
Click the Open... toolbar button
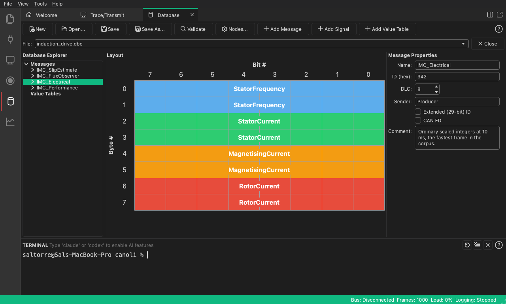74,29
